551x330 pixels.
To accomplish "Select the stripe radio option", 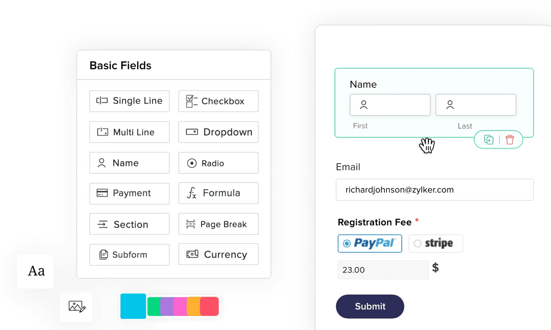I will pyautogui.click(x=436, y=243).
